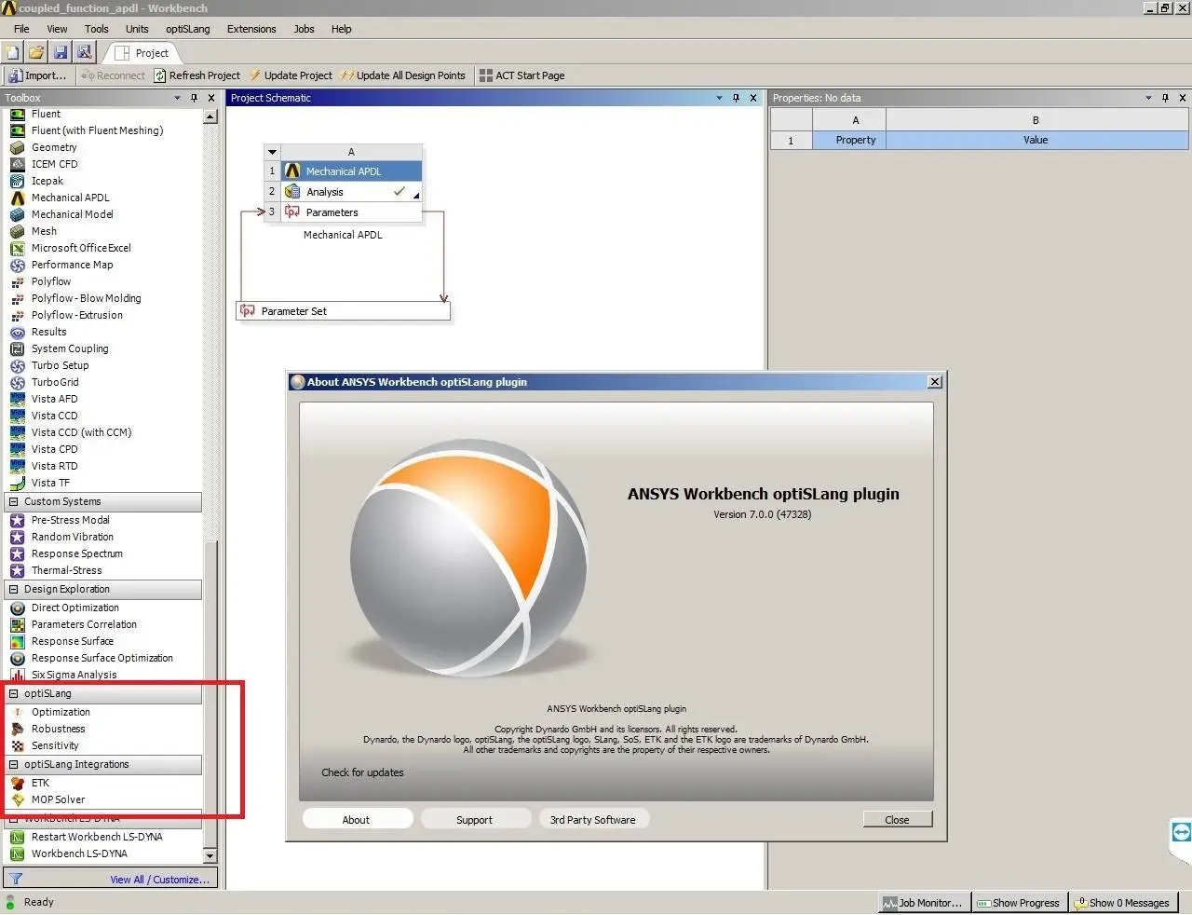Open the system A dropdown arrow

(272, 152)
